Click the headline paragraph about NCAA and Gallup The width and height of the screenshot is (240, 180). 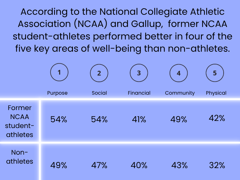pos(122,30)
